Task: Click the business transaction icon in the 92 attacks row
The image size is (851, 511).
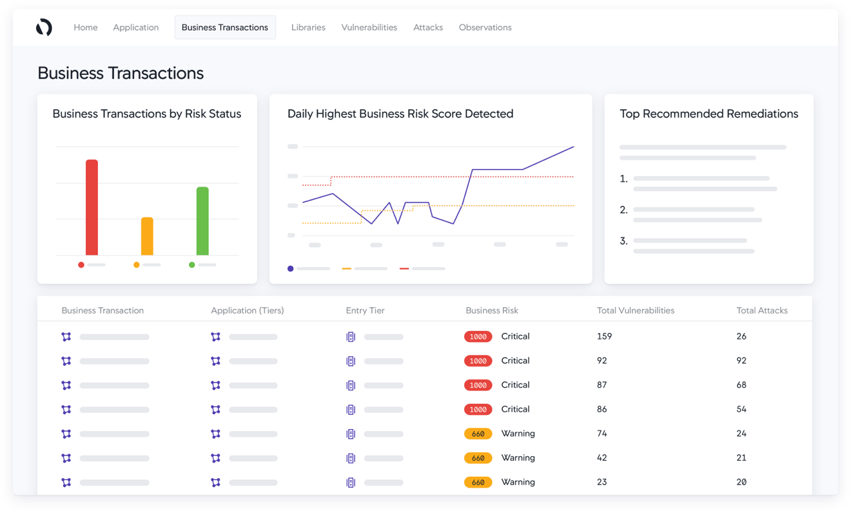Action: (66, 361)
